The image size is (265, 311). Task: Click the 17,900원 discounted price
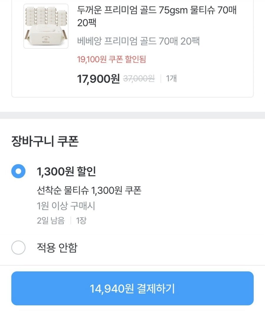click(x=98, y=79)
